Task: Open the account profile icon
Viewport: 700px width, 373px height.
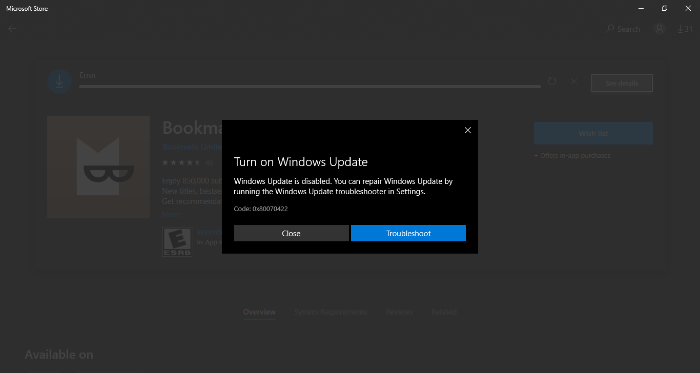Action: click(x=659, y=29)
